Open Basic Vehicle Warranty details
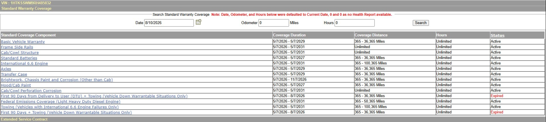 point(23,42)
